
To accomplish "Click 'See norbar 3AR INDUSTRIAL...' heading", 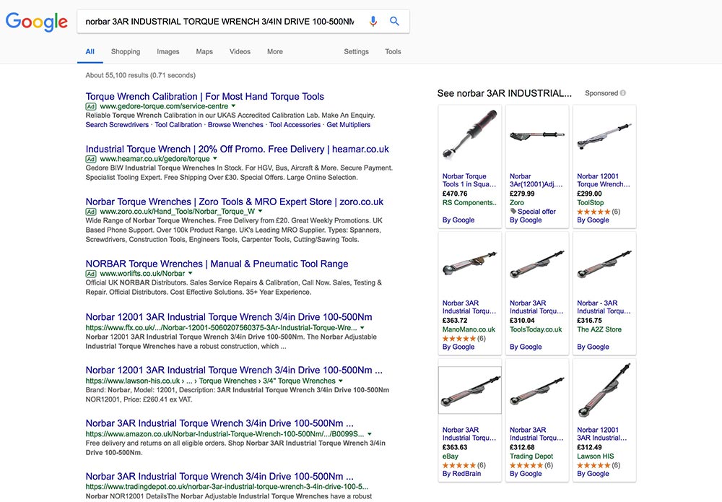I will click(504, 93).
